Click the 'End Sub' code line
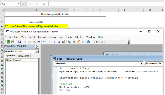The image size is (165, 95). pyautogui.click(x=65, y=90)
